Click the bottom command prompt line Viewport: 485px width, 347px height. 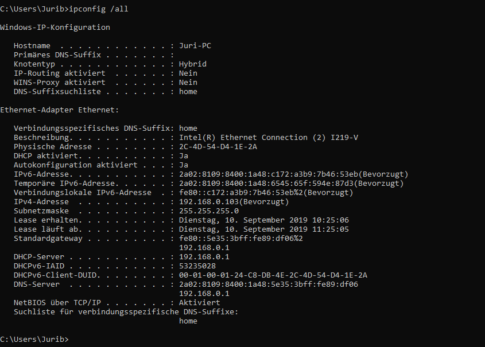(34, 340)
